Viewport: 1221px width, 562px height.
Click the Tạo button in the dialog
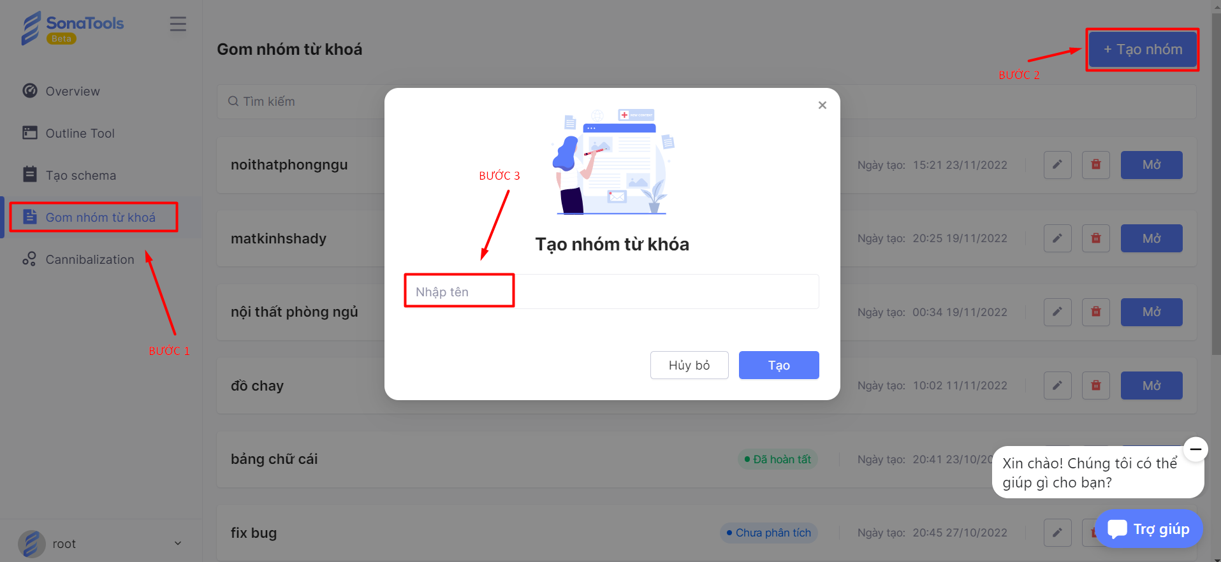(779, 365)
